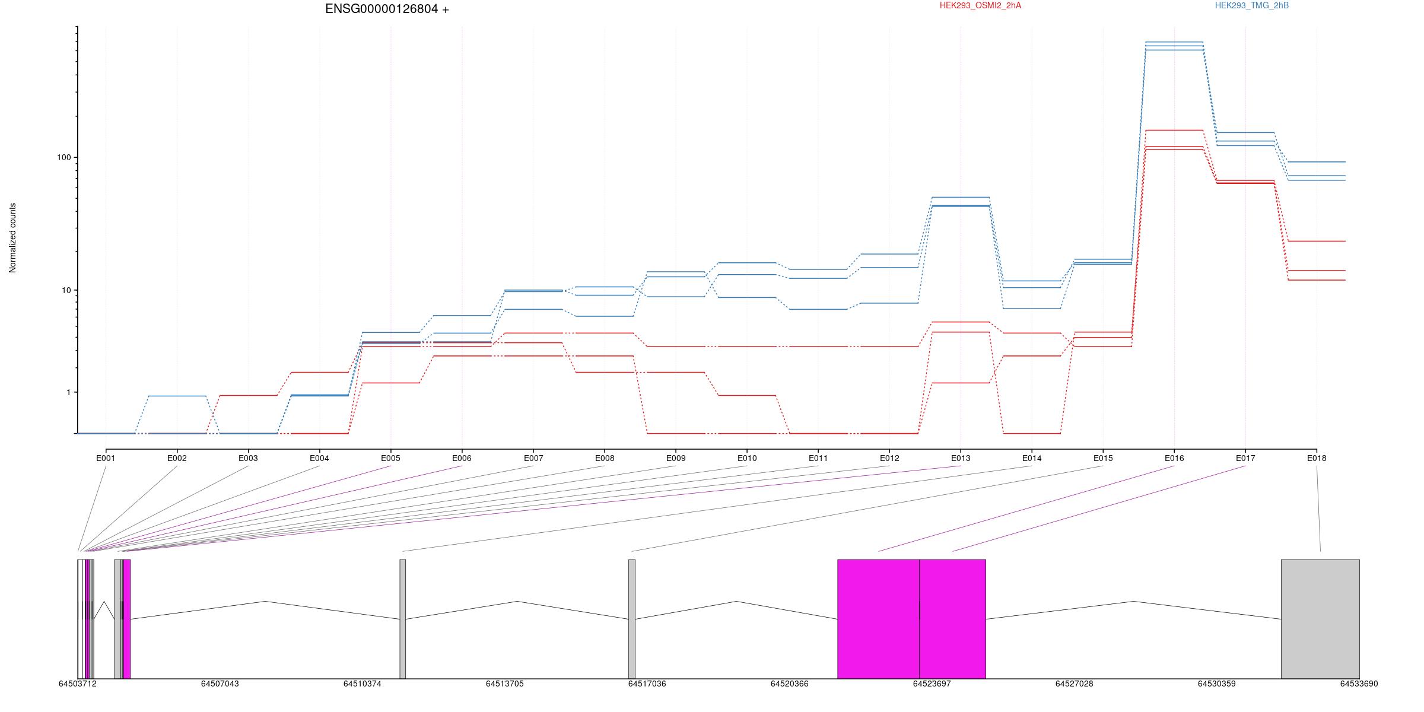The image size is (1424, 712).
Task: Select the narrow grey exon right of 64510374
Action: coord(403,619)
